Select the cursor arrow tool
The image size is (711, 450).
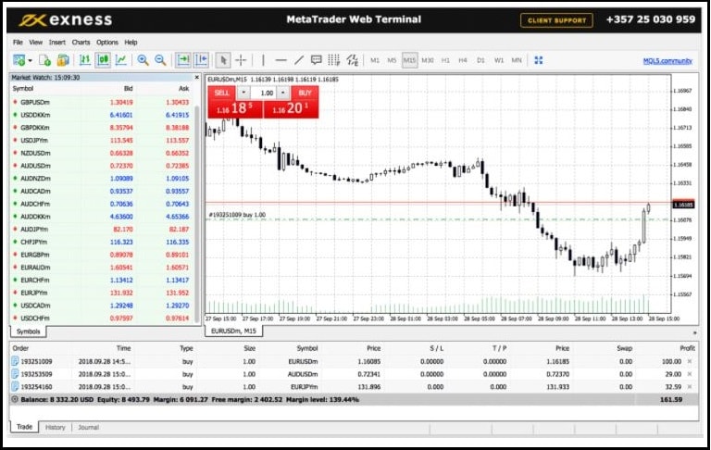pyautogui.click(x=222, y=60)
